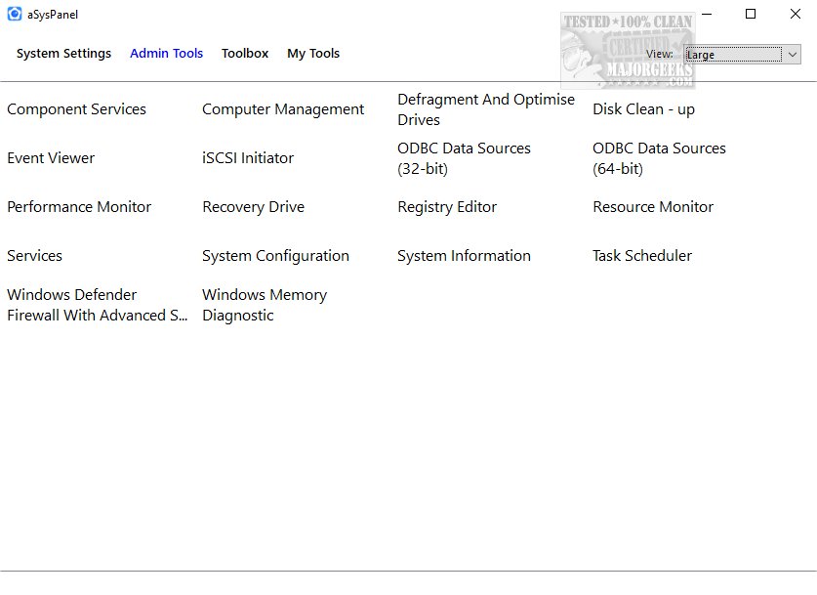Open the Toolbox tab
Viewport: 817px width, 595px height.
244,54
